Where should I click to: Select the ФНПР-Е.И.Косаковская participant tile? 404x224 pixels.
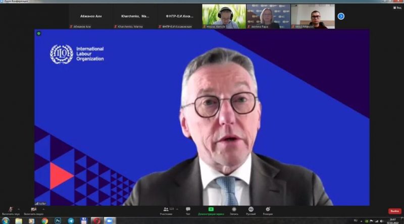click(180, 16)
